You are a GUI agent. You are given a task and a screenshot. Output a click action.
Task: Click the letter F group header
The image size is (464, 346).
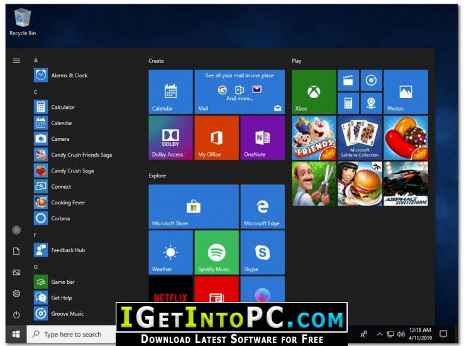coord(35,235)
